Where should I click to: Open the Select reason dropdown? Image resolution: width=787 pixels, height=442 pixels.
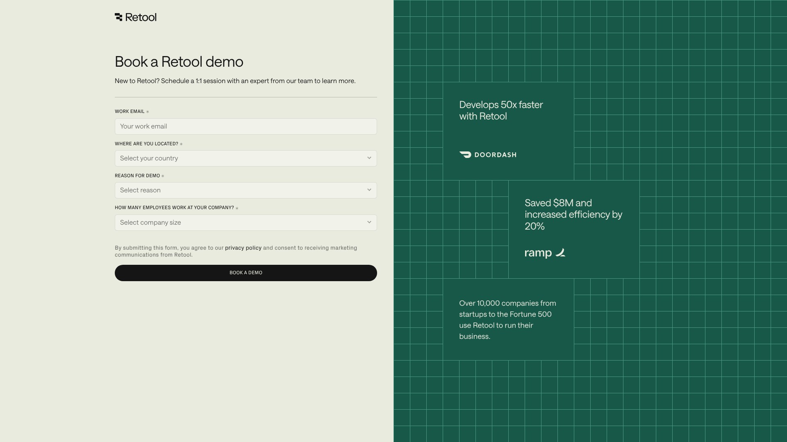246,190
